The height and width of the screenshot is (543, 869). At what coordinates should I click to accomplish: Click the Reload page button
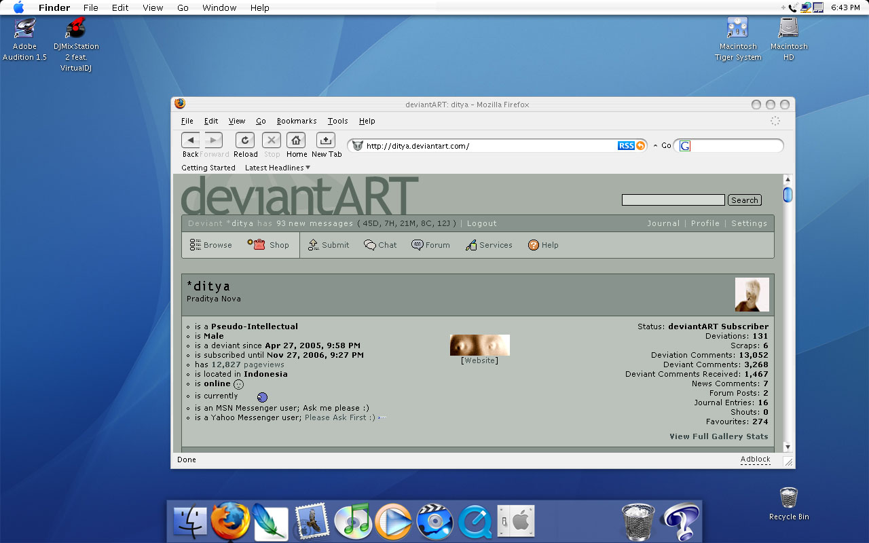245,140
